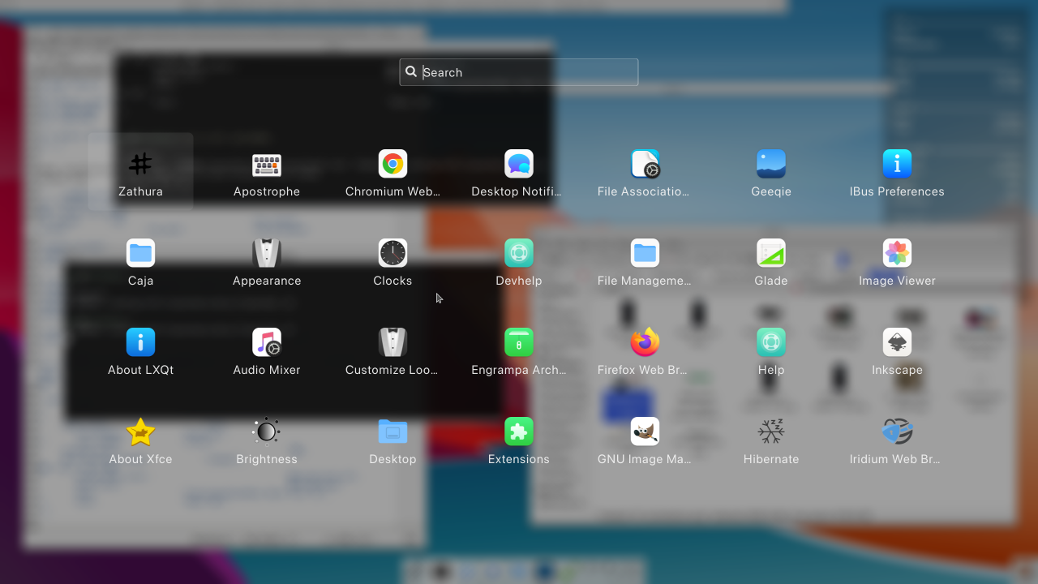Open the Desktop folder icon

[x=392, y=432]
